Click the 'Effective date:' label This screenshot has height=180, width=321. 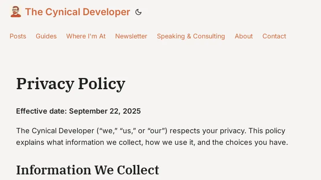click(x=41, y=111)
